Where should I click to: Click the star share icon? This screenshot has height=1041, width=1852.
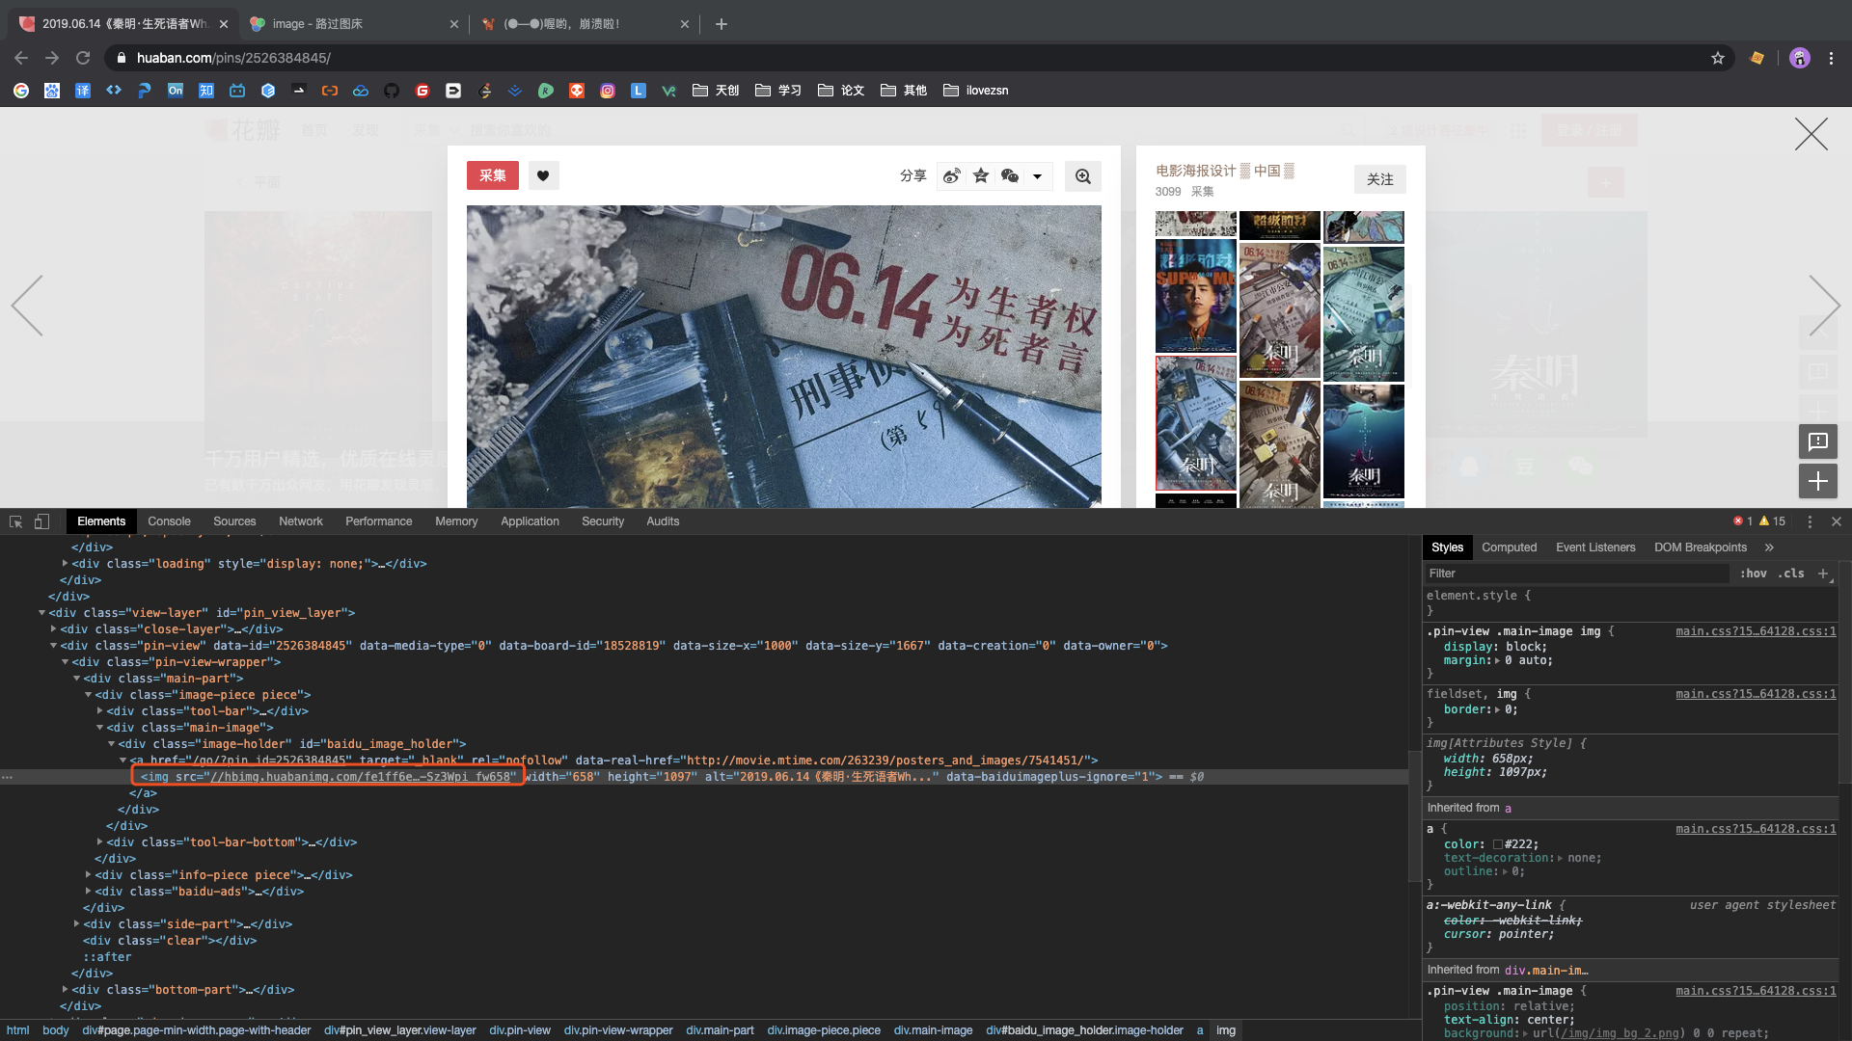pos(981,175)
